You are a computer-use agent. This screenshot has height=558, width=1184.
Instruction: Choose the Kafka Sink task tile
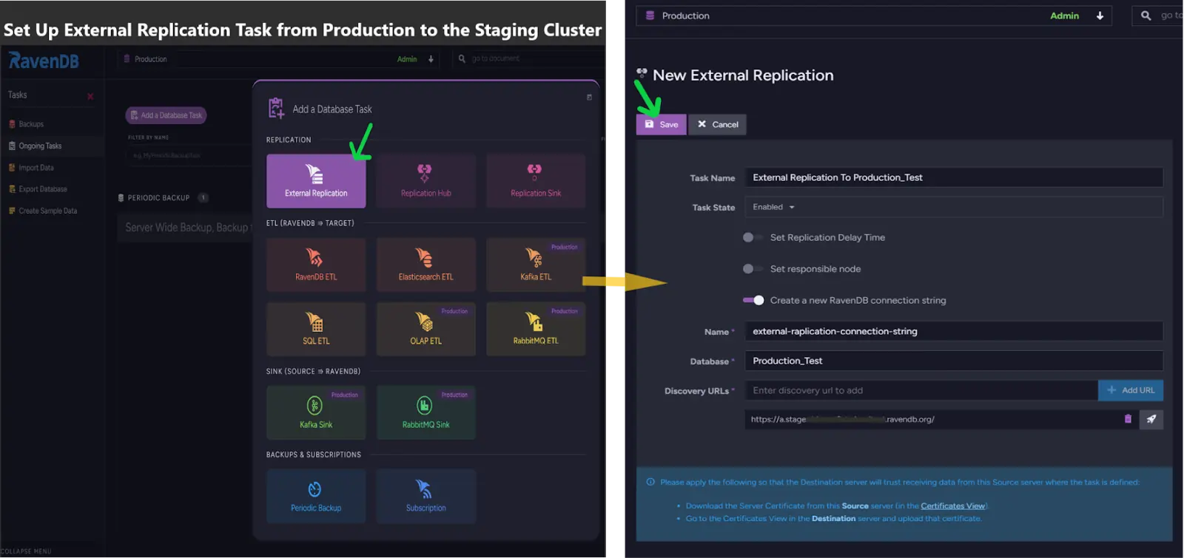click(316, 412)
